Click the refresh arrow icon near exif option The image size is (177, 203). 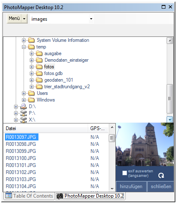(x=161, y=176)
